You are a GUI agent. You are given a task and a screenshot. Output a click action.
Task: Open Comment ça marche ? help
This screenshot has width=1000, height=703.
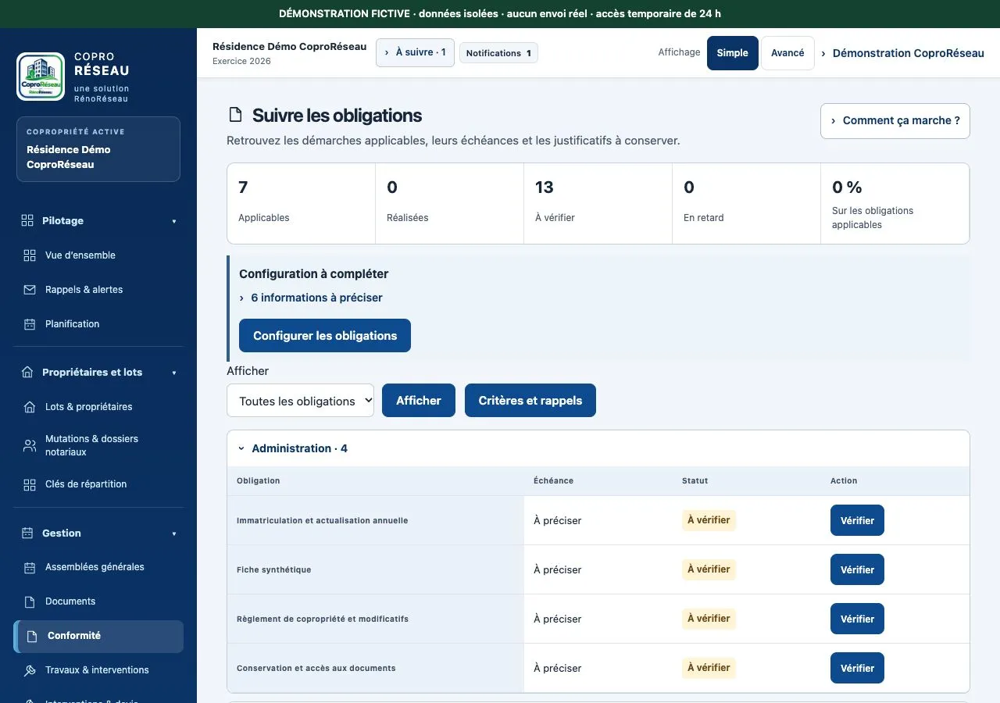pyautogui.click(x=895, y=121)
